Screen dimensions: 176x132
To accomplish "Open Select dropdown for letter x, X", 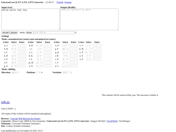I will pyautogui.click(x=88, y=52).
